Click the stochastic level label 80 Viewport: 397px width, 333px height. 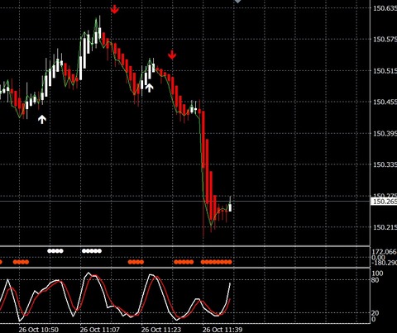coord(375,280)
